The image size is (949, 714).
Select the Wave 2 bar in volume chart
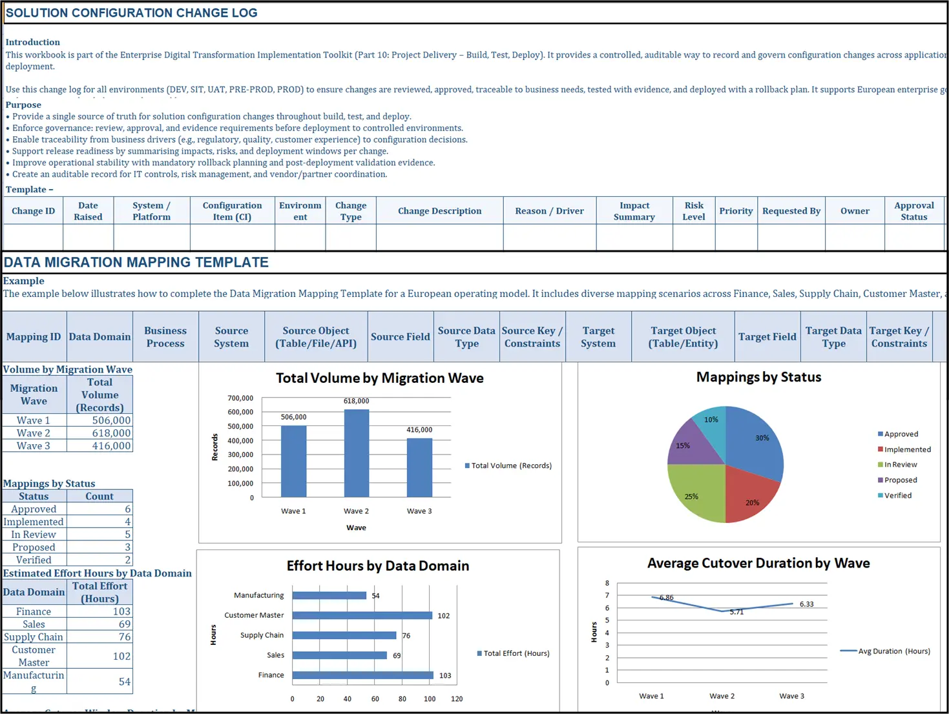(x=356, y=453)
